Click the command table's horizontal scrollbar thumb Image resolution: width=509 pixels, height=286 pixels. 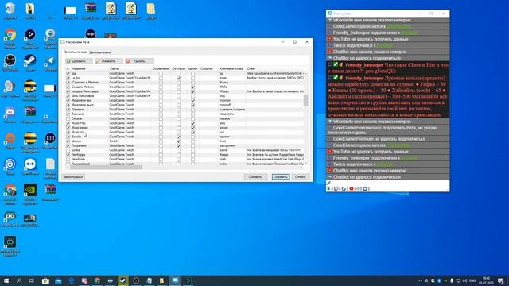(106, 168)
